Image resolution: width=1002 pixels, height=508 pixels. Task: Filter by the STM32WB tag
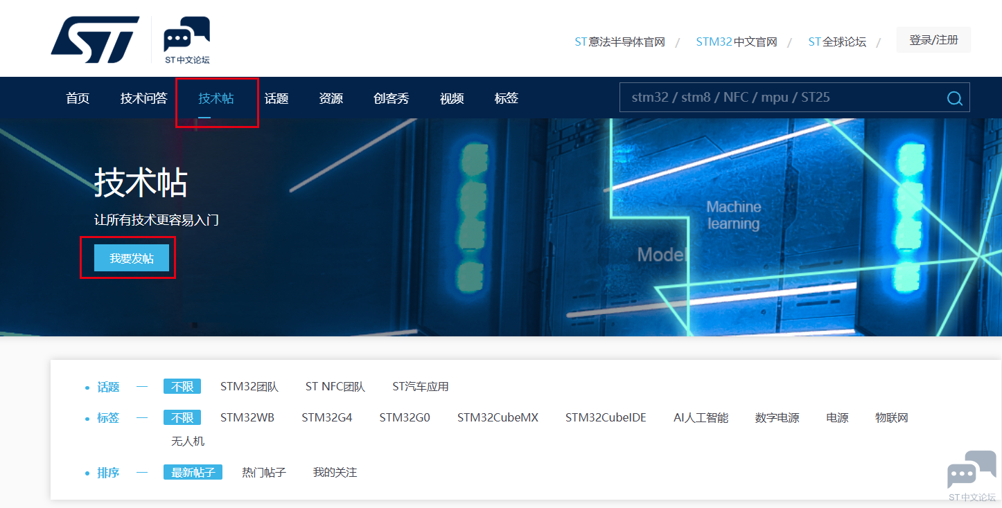(x=247, y=417)
